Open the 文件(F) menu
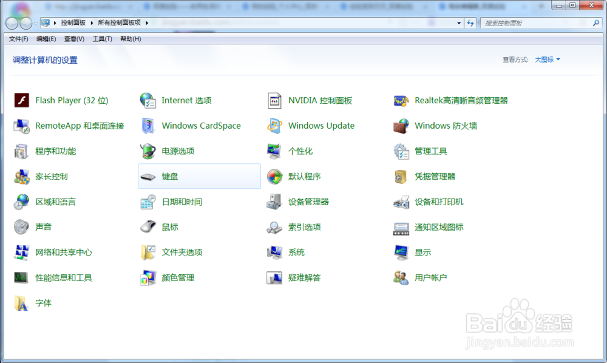Image resolution: width=607 pixels, height=363 pixels. pyautogui.click(x=19, y=39)
